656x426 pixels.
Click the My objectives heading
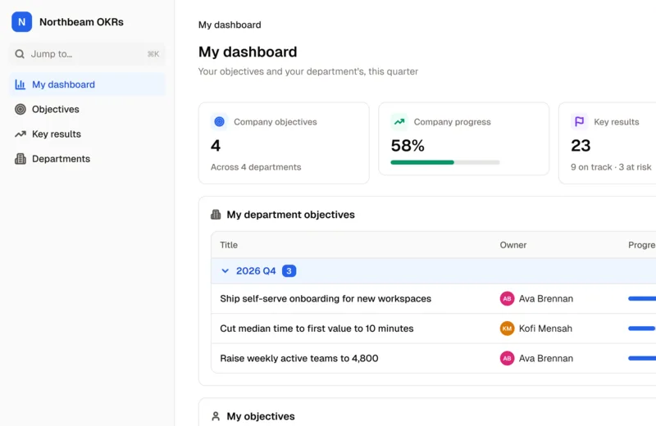[261, 416]
